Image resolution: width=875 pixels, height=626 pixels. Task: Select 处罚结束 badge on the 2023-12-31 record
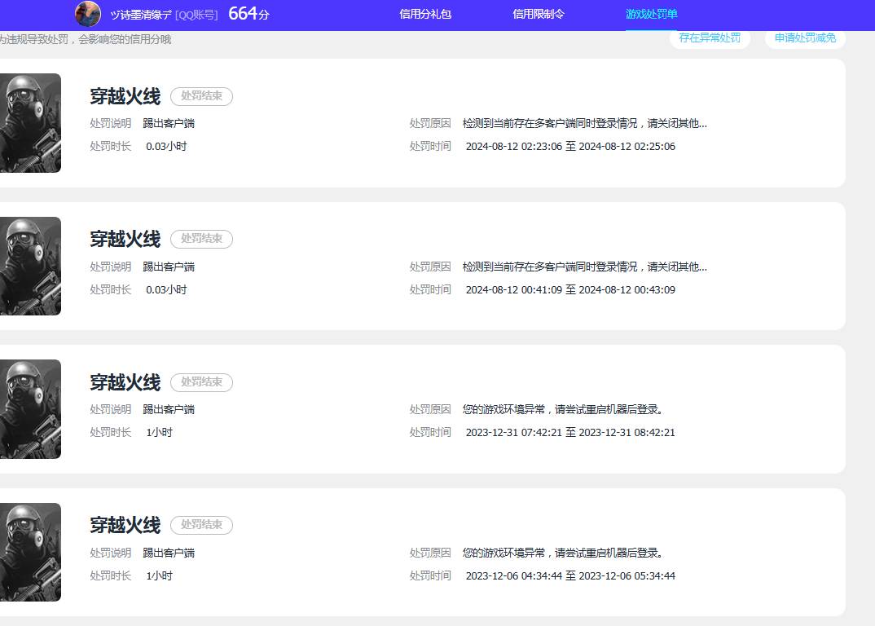click(201, 382)
